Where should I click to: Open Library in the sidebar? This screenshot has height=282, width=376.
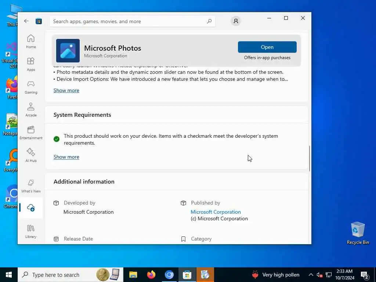31,231
